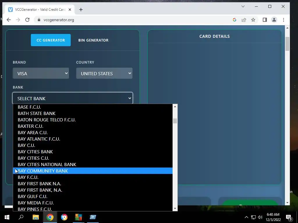Open Windows taskbar search

pyautogui.click(x=21, y=217)
